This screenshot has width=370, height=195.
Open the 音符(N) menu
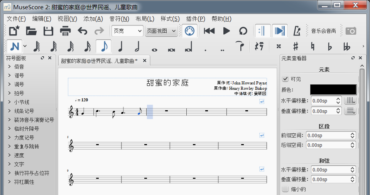[x=119, y=19]
